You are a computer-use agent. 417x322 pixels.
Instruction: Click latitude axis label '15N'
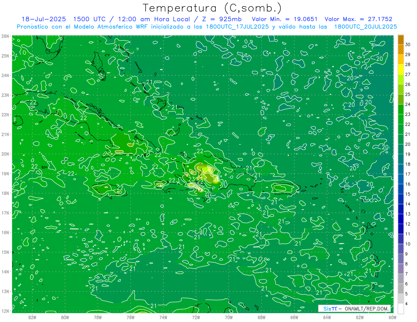(x=5, y=252)
